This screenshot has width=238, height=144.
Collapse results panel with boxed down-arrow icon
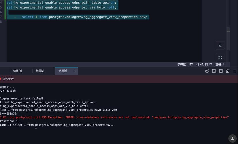[221, 71]
